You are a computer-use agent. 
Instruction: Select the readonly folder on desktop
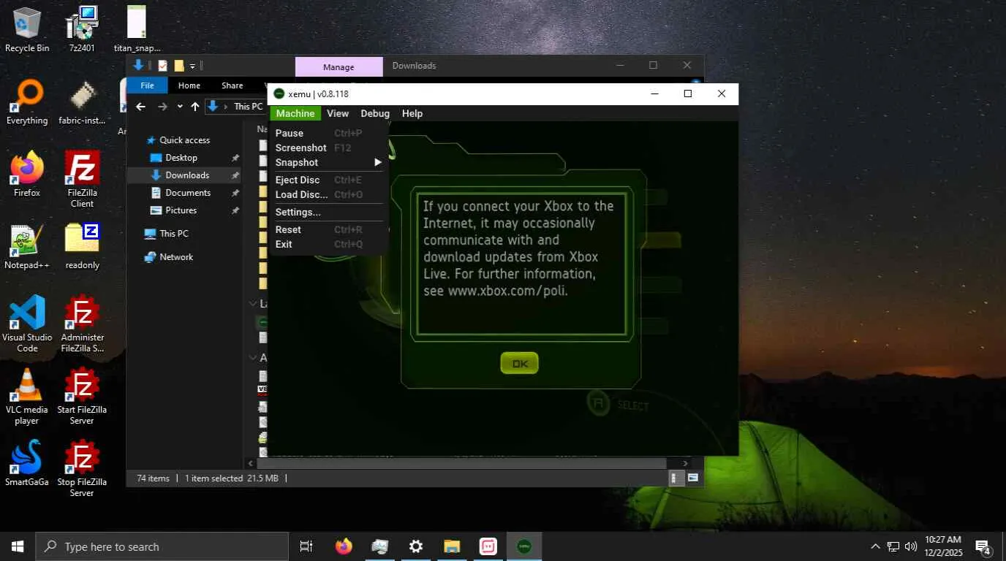click(82, 246)
